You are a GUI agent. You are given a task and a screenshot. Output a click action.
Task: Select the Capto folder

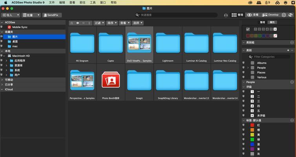click(x=111, y=44)
